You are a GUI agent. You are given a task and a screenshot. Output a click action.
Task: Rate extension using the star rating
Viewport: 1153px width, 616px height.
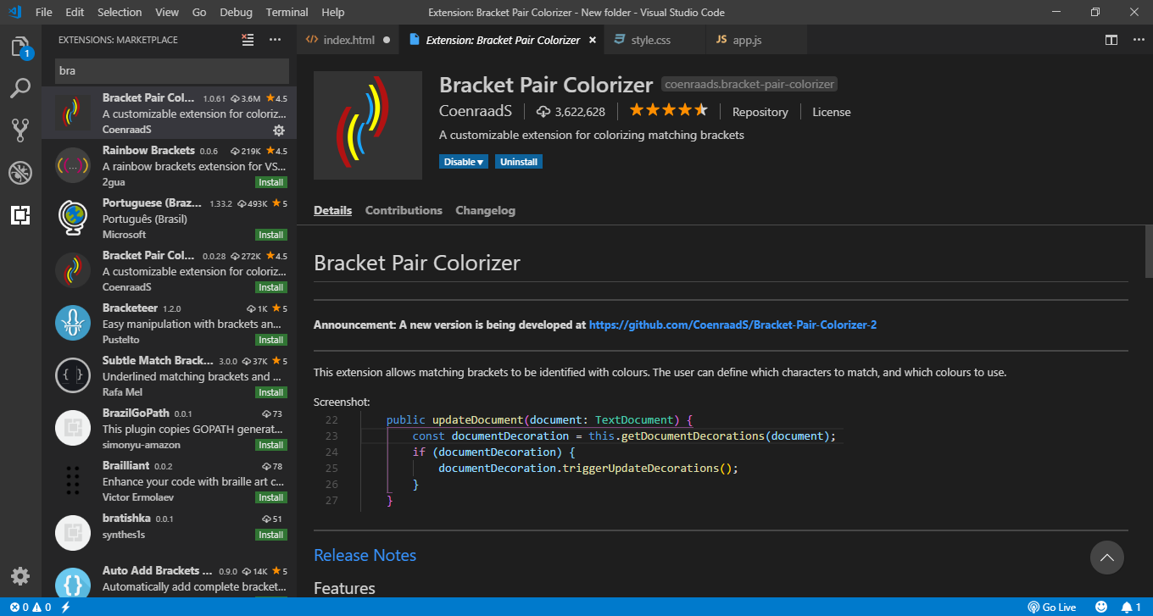tap(668, 111)
